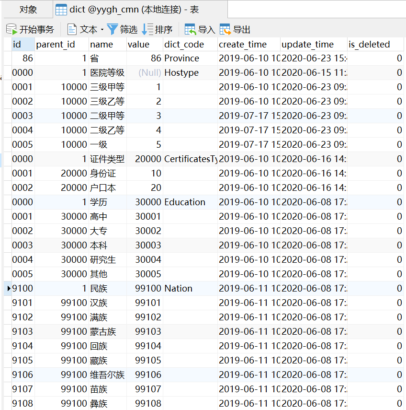
Task: Select the cell 学历
Action: pyautogui.click(x=108, y=202)
